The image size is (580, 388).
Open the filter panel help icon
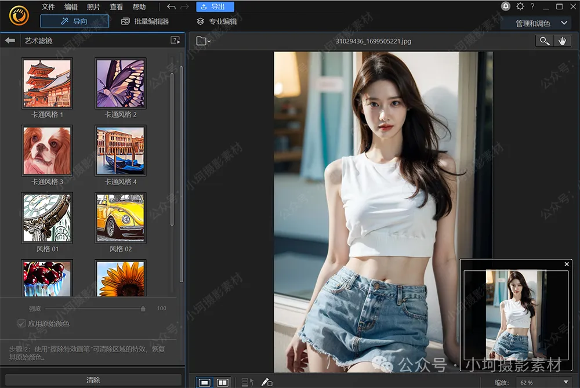(x=175, y=41)
